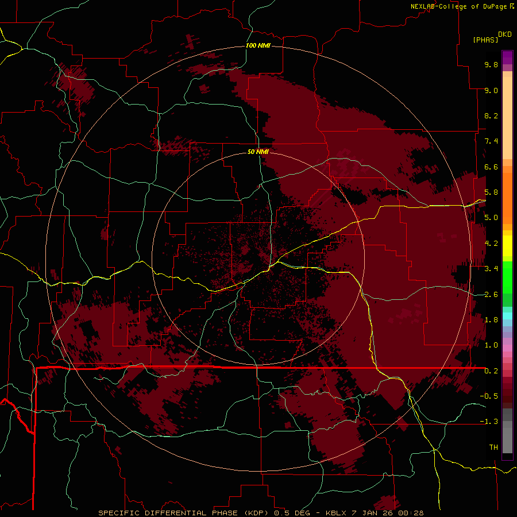Click the -0.5 color scale value
The image size is (517, 517).
tap(489, 396)
